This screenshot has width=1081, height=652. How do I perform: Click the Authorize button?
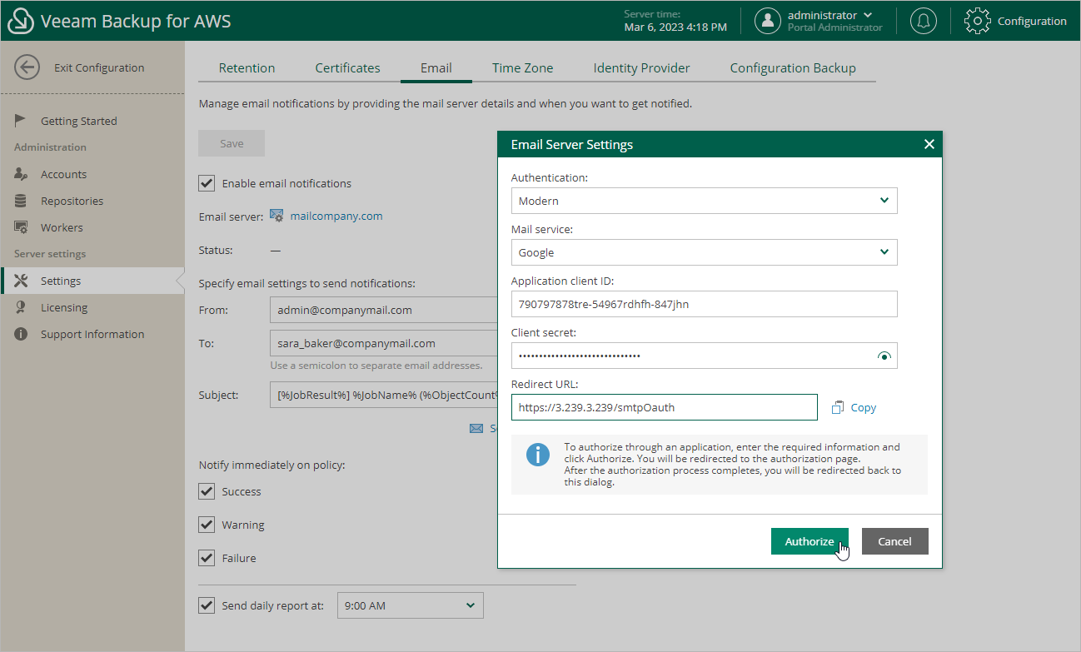tap(810, 541)
